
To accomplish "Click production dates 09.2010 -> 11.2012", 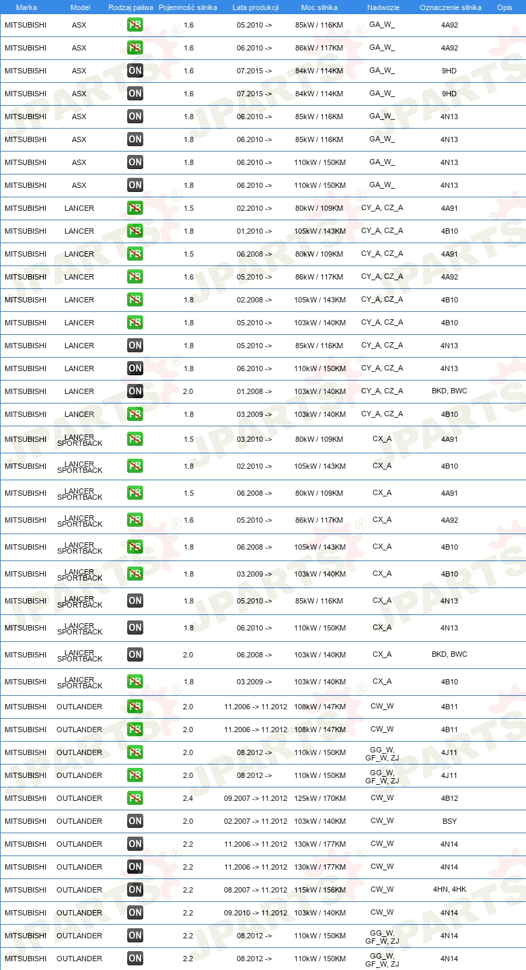I will tap(256, 913).
